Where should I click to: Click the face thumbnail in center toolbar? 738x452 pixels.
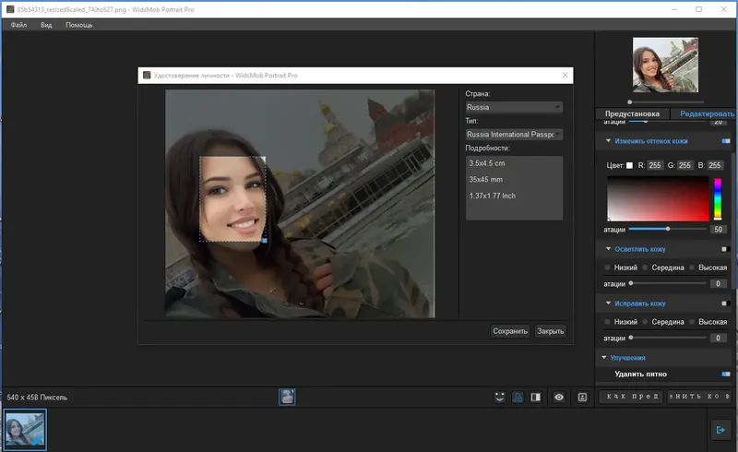[288, 397]
